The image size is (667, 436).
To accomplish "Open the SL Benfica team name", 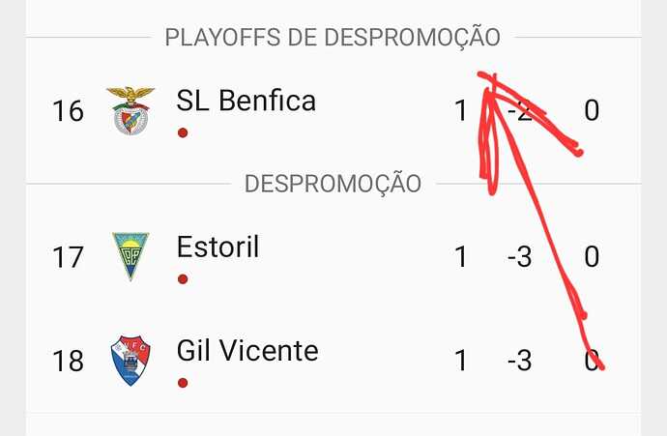I will click(x=246, y=101).
